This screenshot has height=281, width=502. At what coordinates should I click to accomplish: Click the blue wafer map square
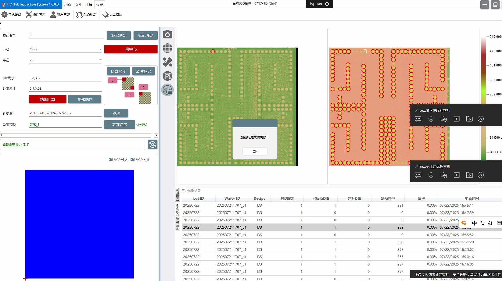(x=80, y=224)
